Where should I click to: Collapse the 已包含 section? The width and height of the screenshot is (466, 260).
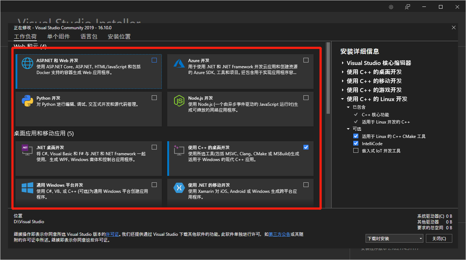(349, 107)
